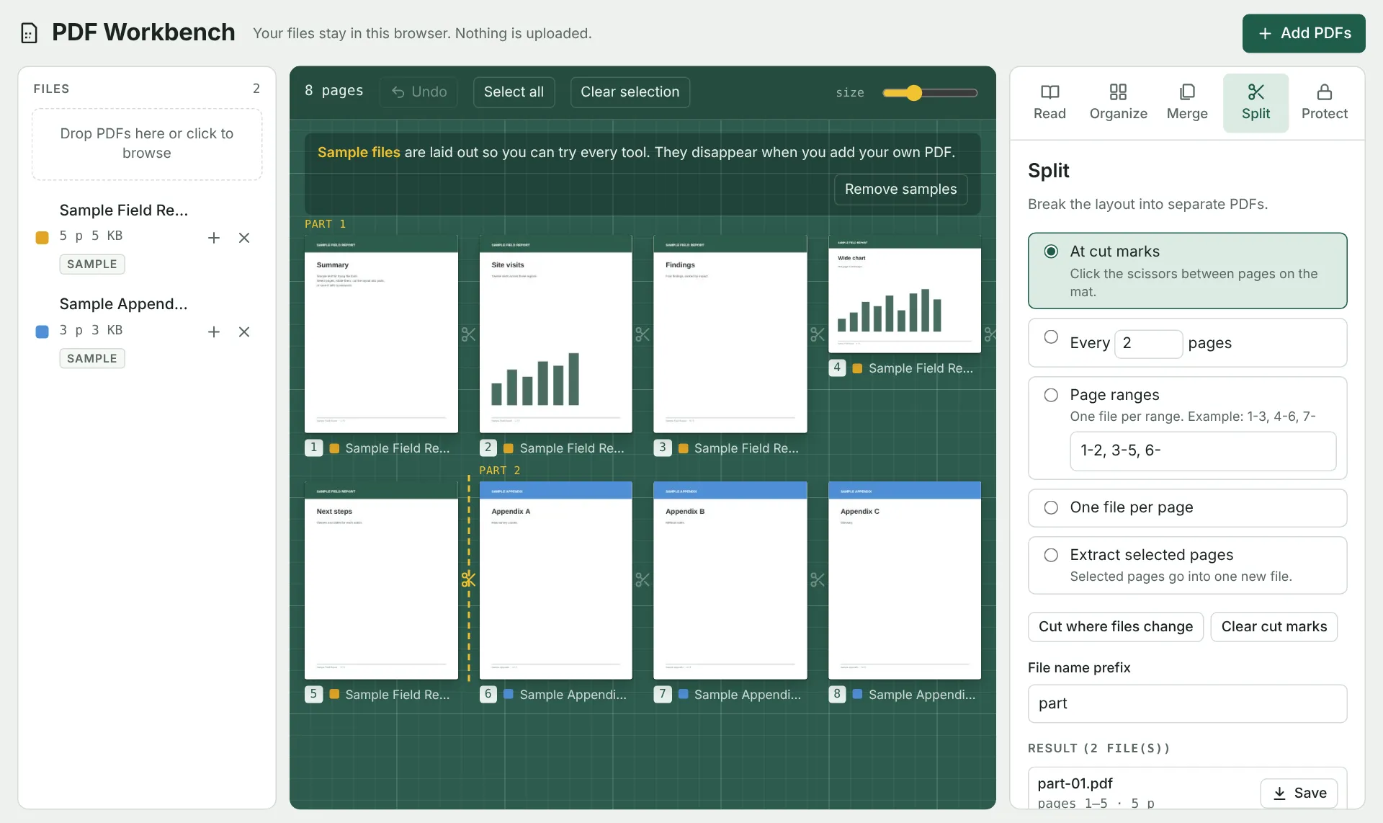Click the Add PDFs button
The height and width of the screenshot is (823, 1383).
(1304, 33)
